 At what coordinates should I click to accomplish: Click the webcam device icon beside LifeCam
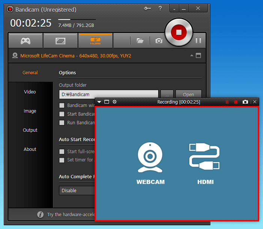click(15, 56)
